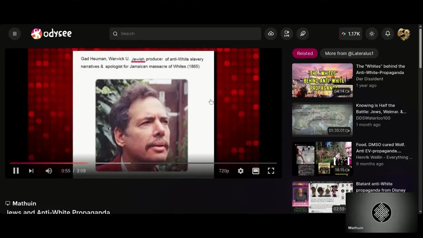Open Der Dissident channel
Screen dimensions: 423x238
coord(369,79)
